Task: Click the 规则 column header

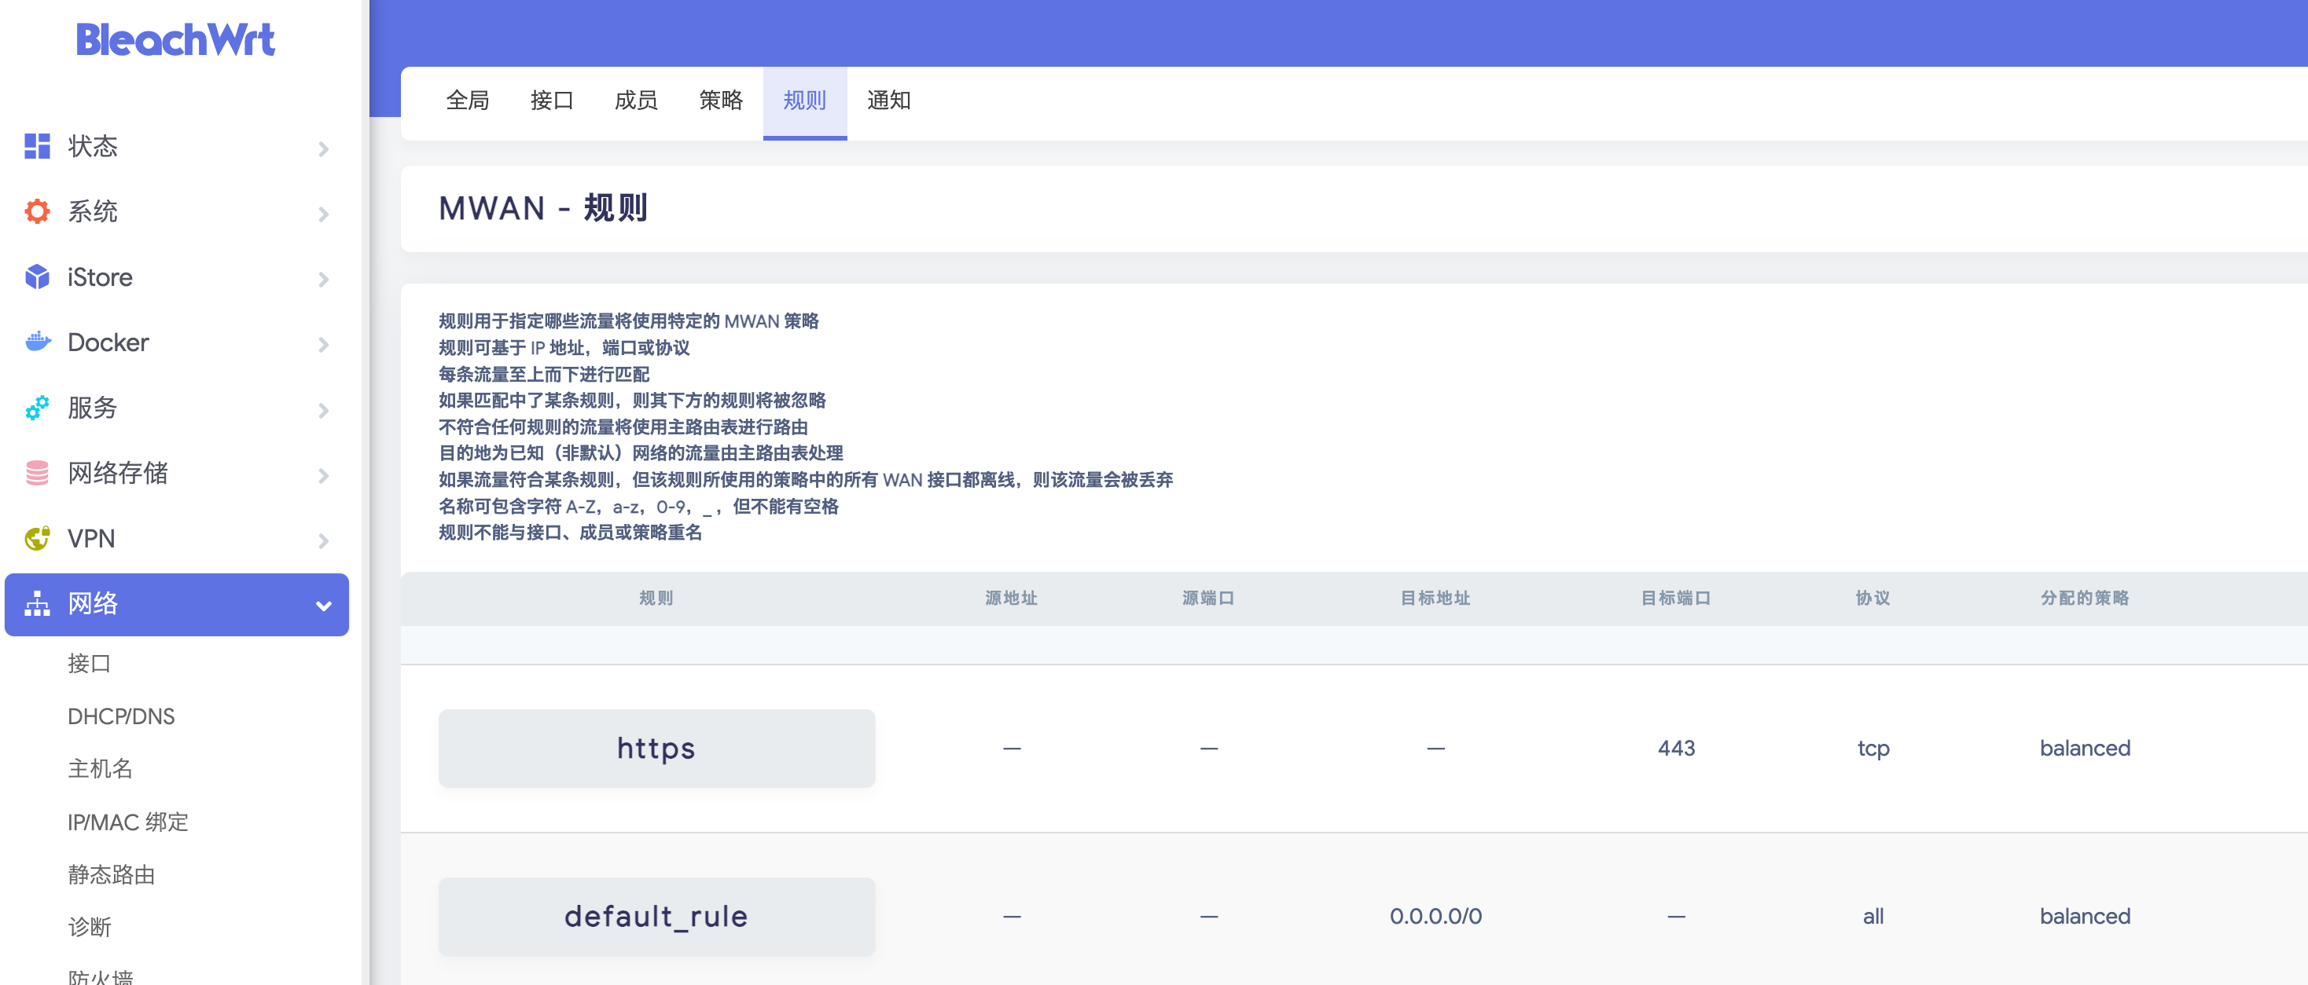Action: (656, 599)
